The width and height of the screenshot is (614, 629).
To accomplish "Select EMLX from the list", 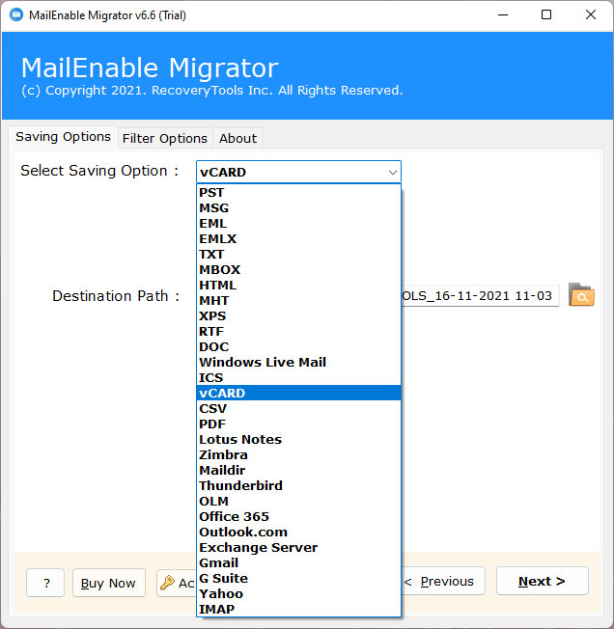I will point(298,238).
